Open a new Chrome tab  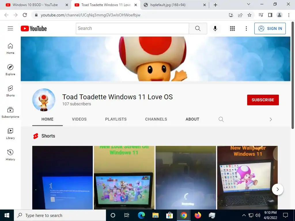tap(215, 5)
